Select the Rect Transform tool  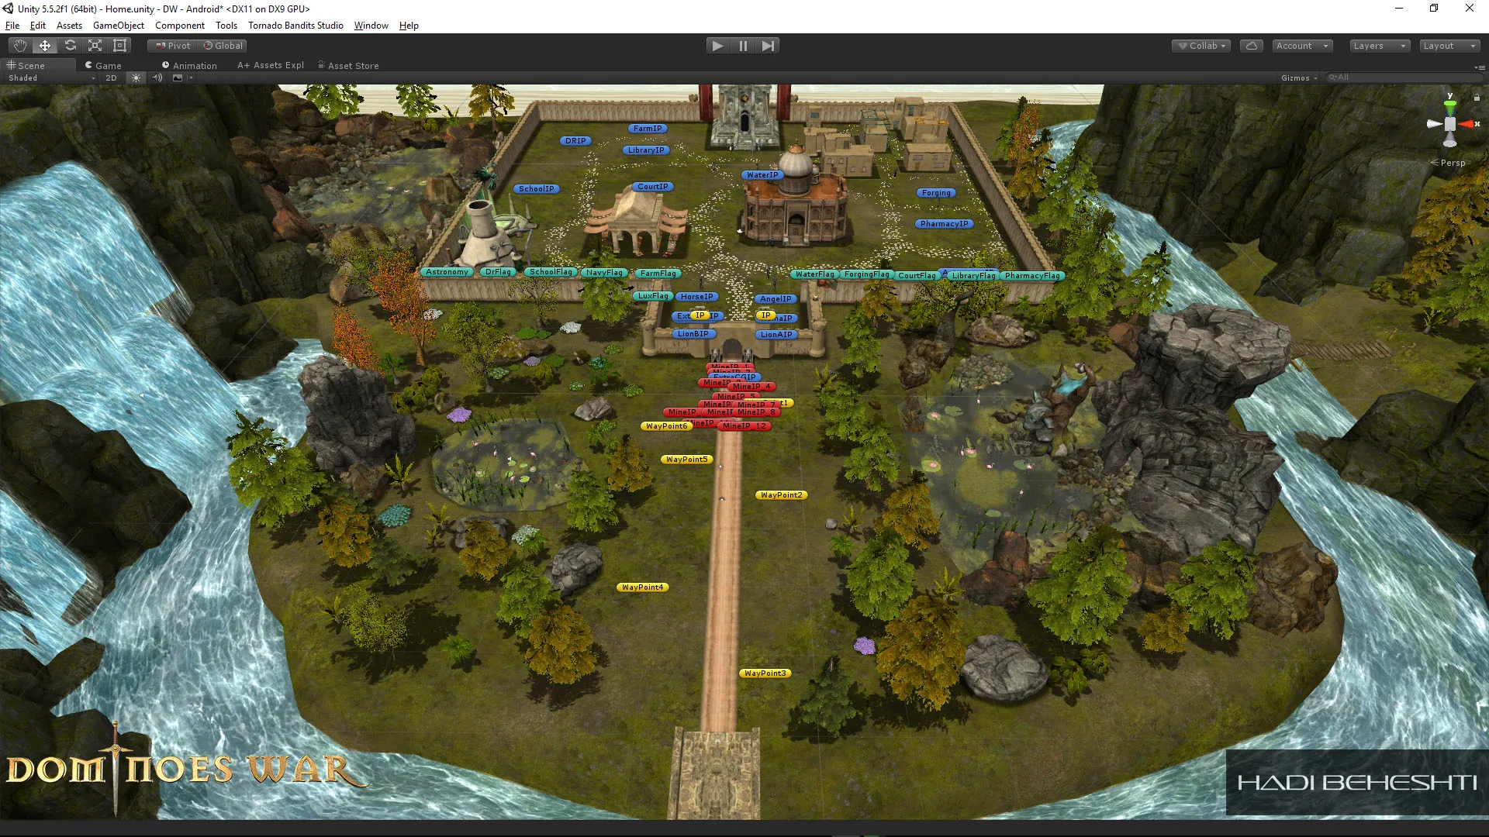pyautogui.click(x=119, y=46)
